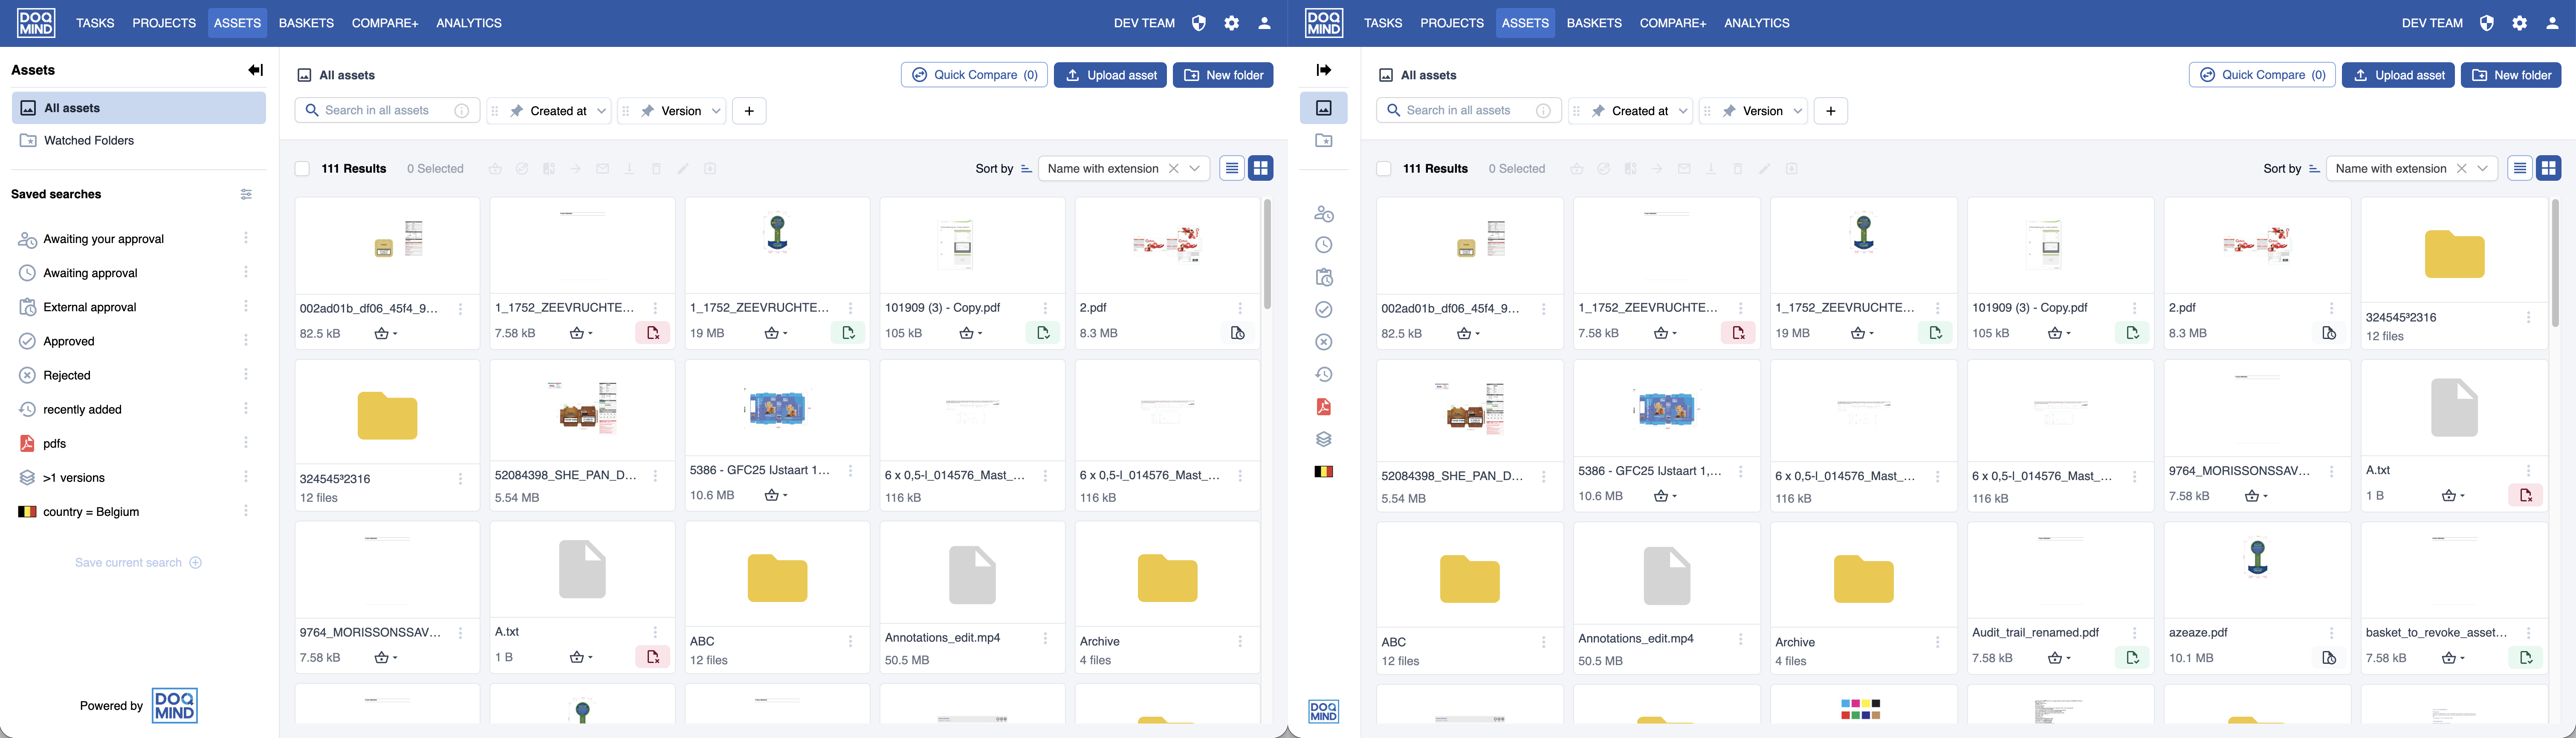This screenshot has height=738, width=2576.
Task: Right window: click the versions layers sidebar icon
Action: point(1324,439)
